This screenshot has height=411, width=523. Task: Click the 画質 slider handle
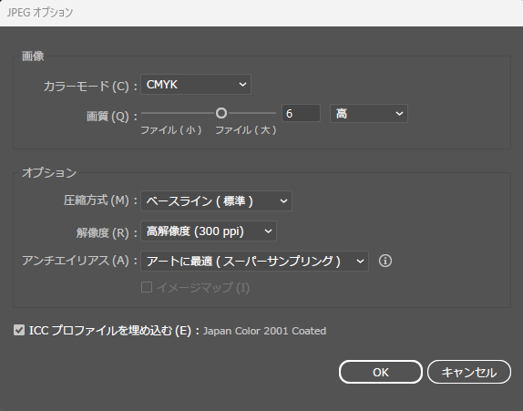(x=221, y=113)
